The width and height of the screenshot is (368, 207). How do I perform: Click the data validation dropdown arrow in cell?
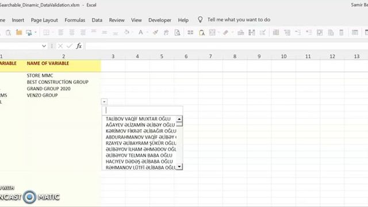click(x=104, y=102)
